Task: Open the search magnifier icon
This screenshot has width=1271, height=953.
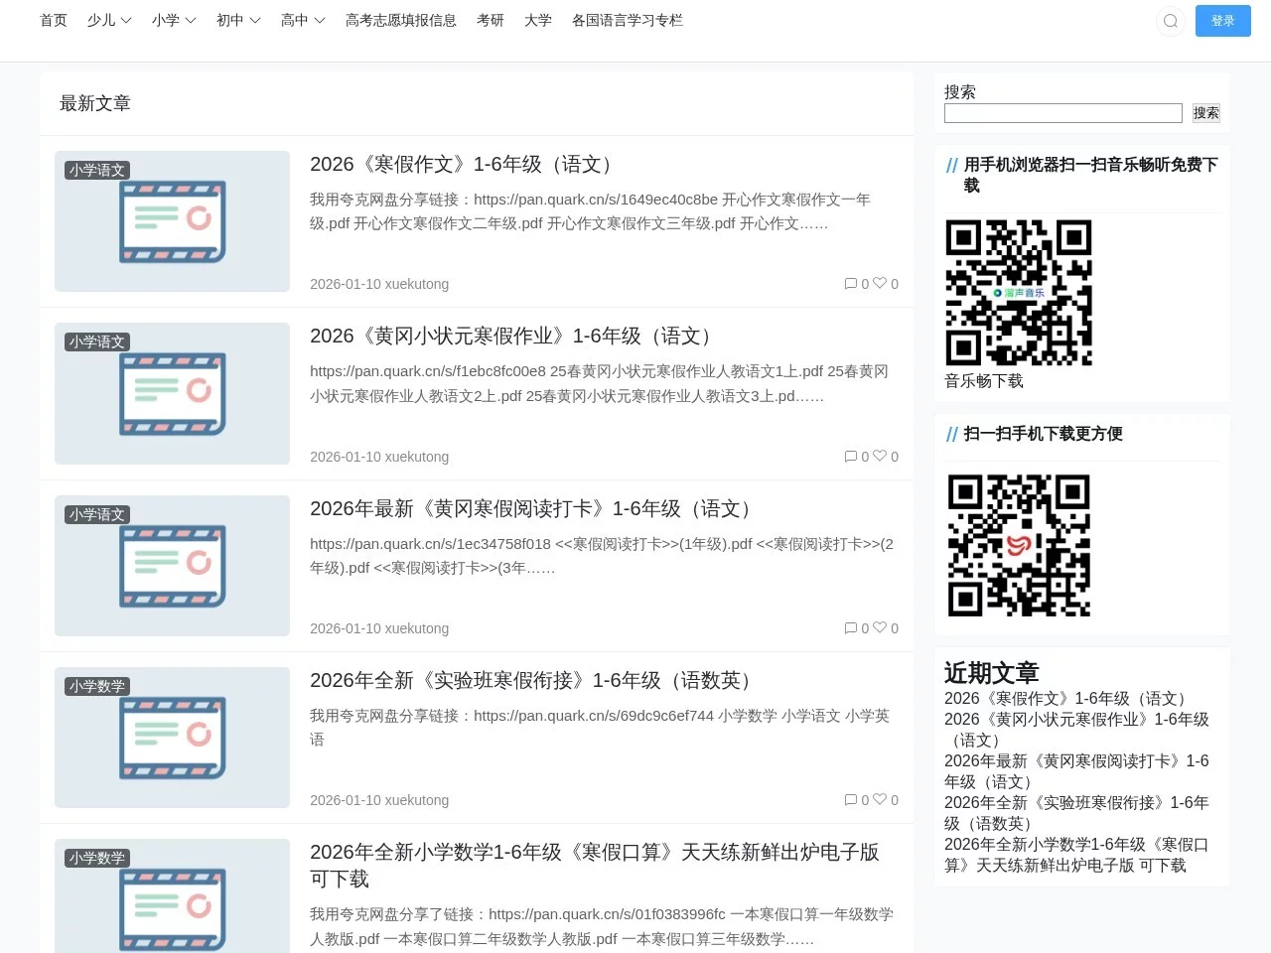Action: click(x=1171, y=21)
